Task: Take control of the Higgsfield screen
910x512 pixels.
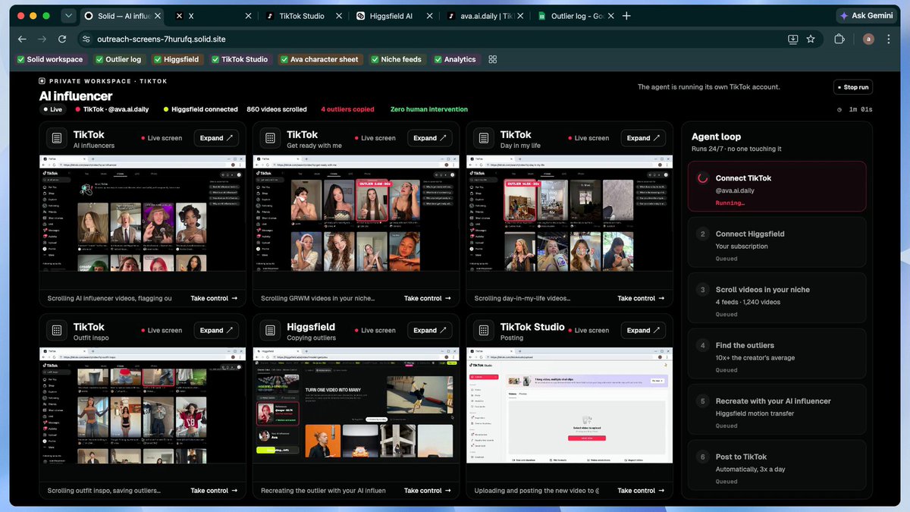Action: 427,491
